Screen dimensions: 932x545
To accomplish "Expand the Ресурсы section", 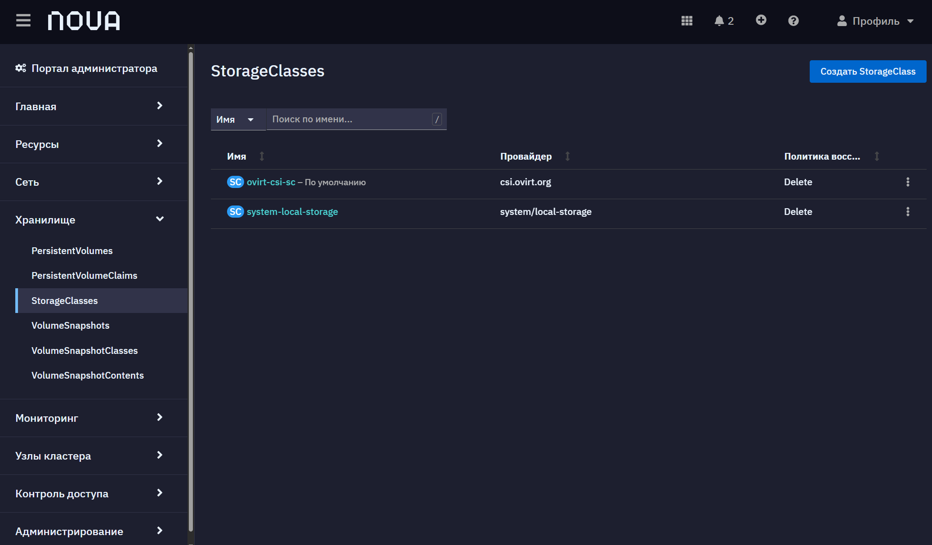I will click(x=89, y=144).
